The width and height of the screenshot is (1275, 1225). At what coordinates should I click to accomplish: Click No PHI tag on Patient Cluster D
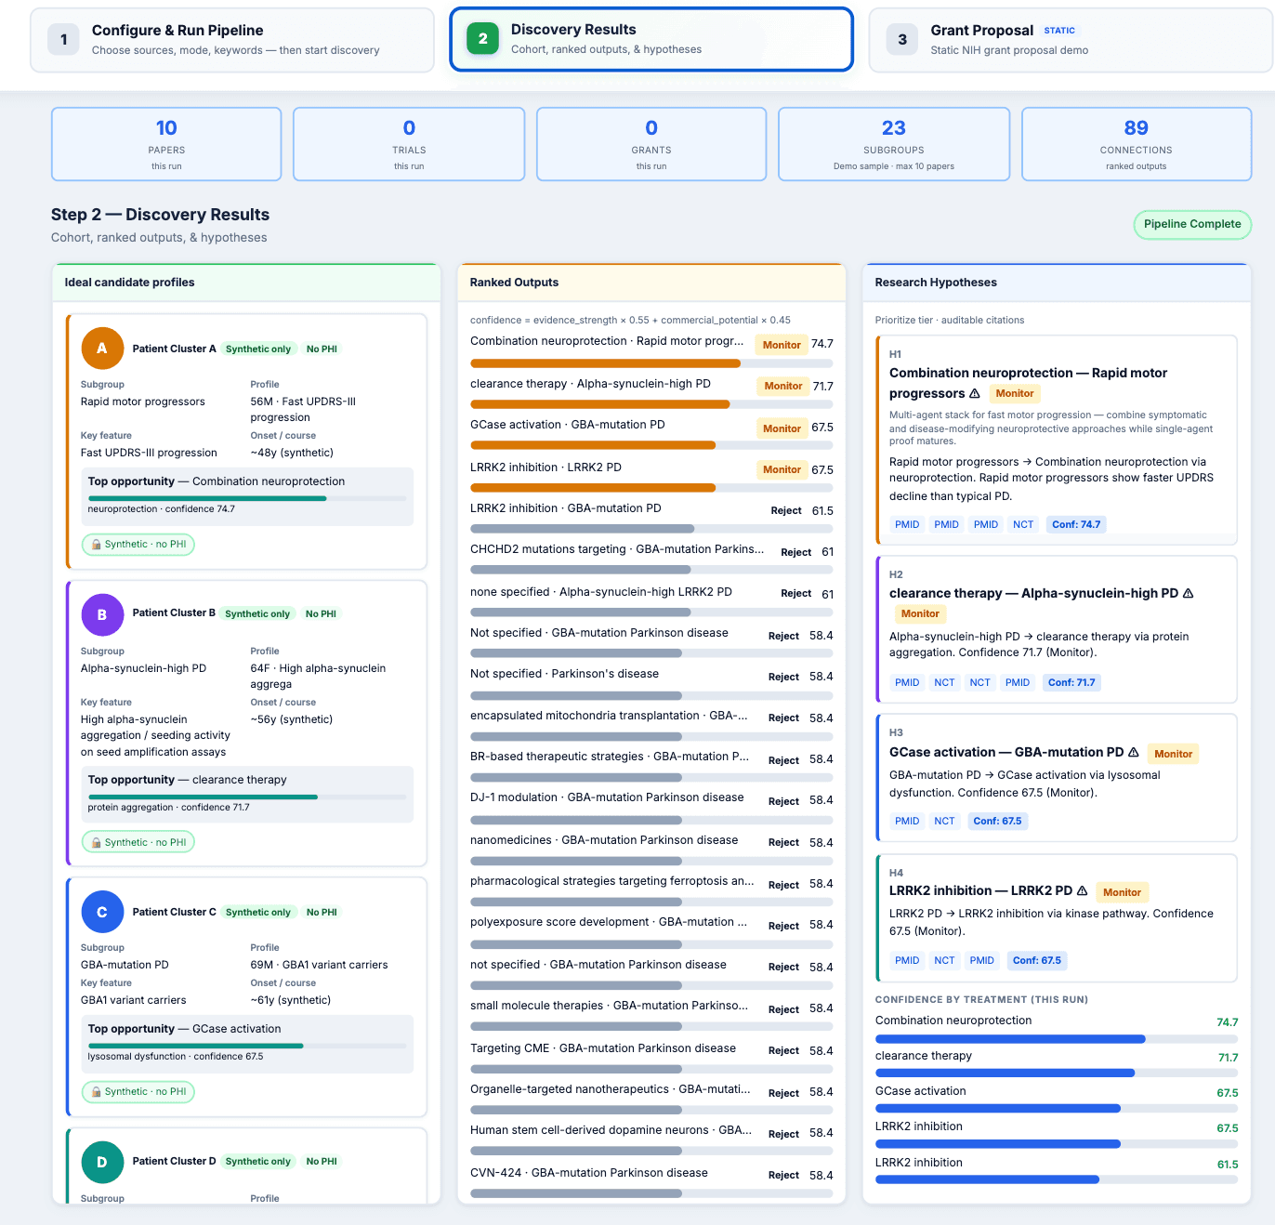322,1162
